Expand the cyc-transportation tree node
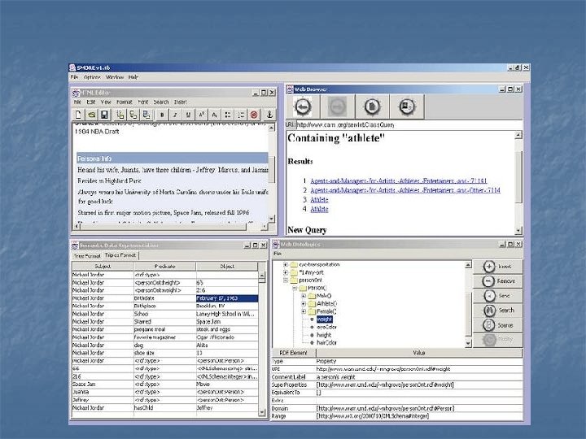The height and width of the screenshot is (439, 586). pyautogui.click(x=286, y=265)
